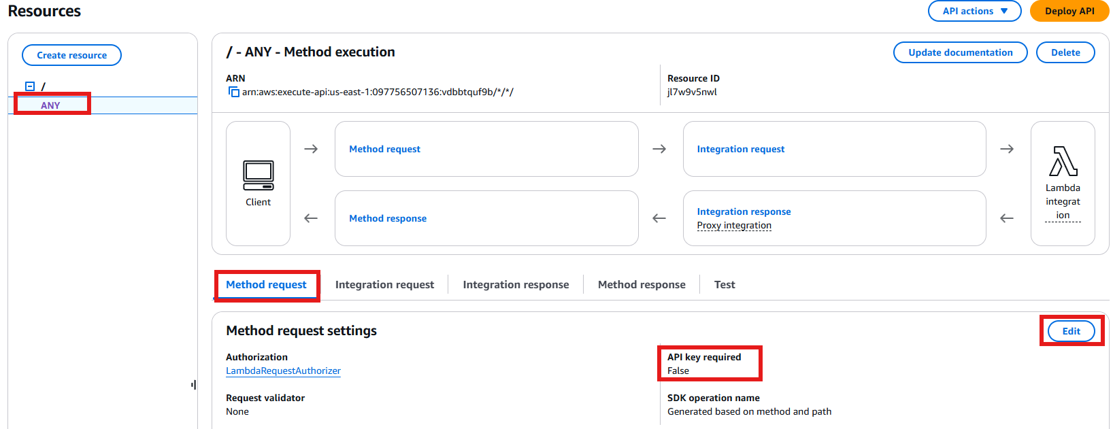
Task: Open the Integration response tab
Action: click(516, 285)
